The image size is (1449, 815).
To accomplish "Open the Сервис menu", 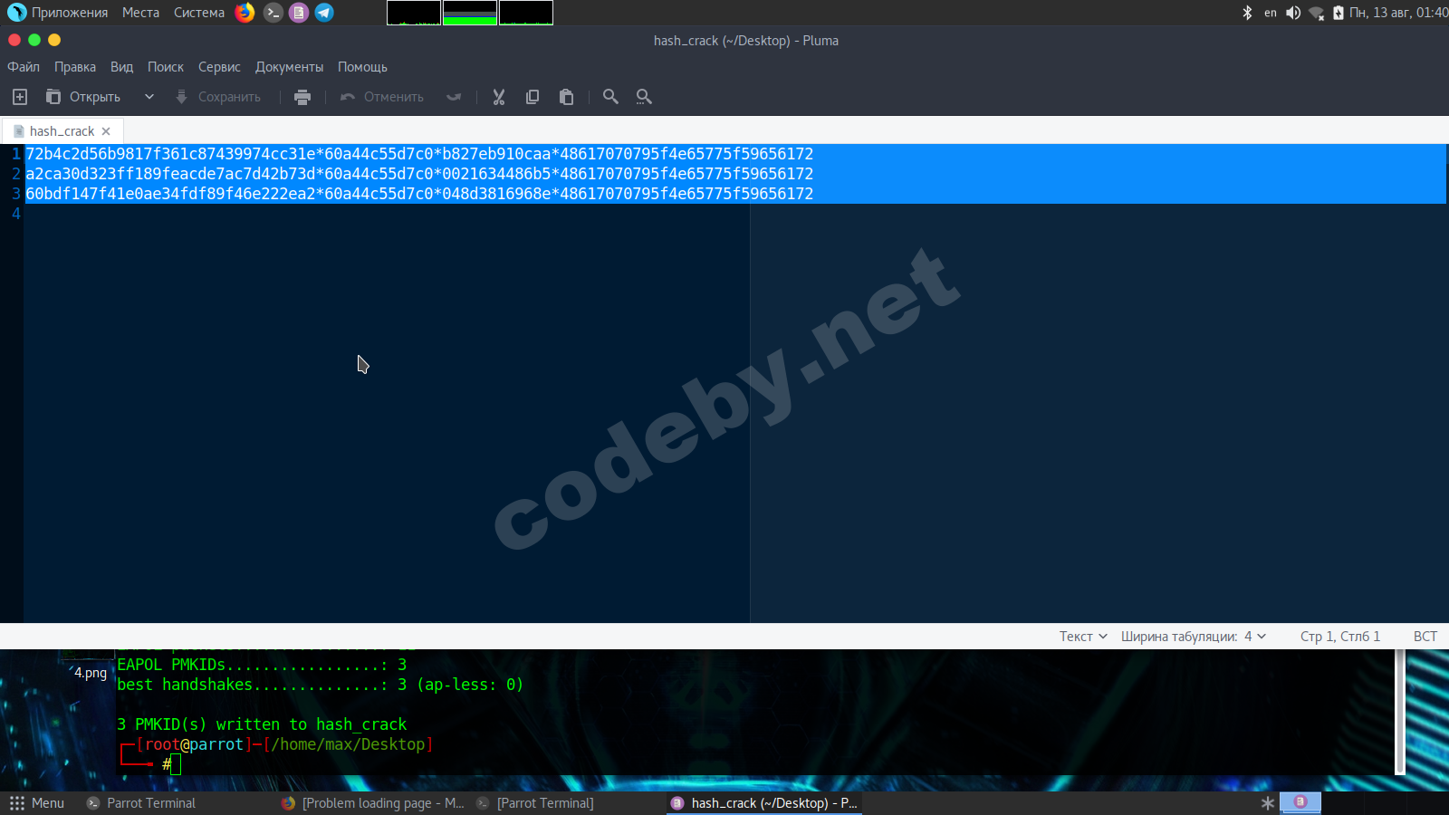I will [219, 67].
